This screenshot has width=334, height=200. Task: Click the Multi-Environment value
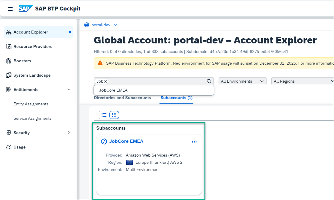pyautogui.click(x=143, y=169)
